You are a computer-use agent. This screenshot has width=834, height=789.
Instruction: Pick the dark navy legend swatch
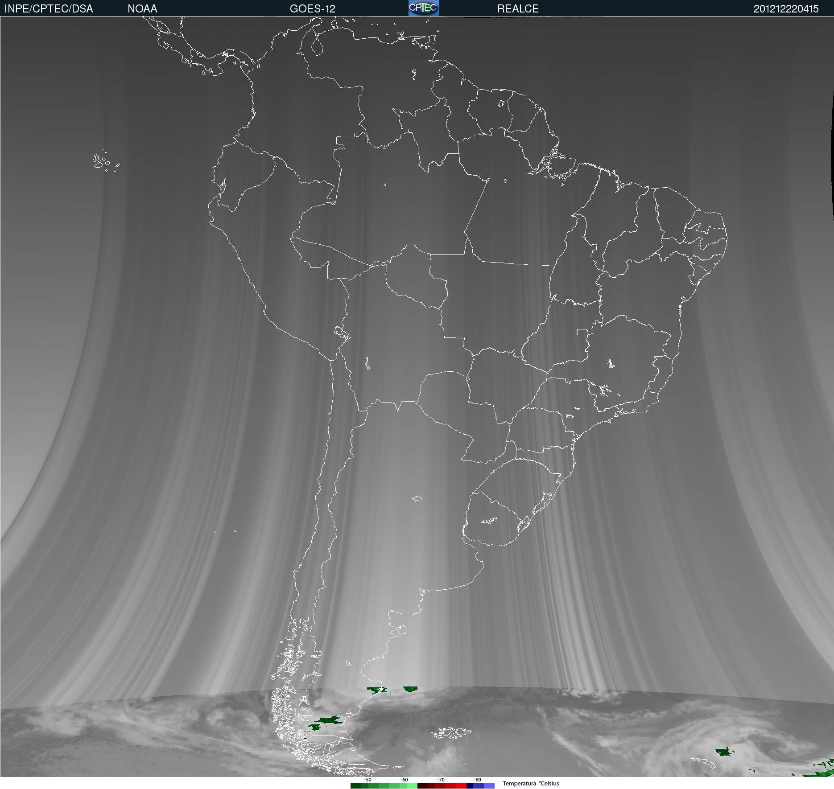pos(470,786)
